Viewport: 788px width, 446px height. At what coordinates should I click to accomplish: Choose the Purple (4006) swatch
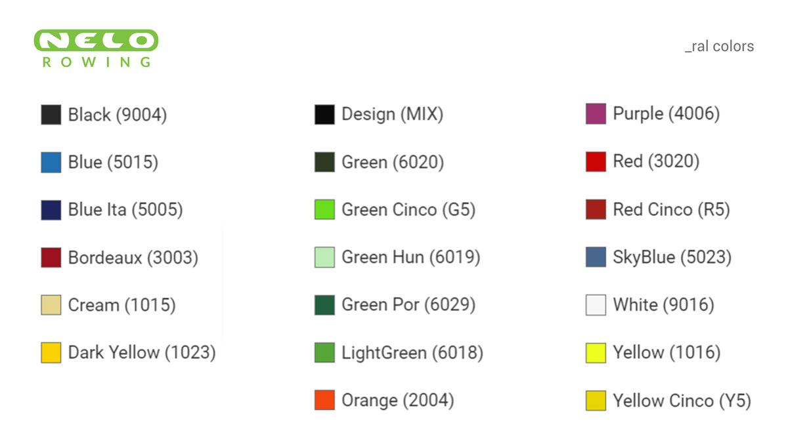(596, 114)
